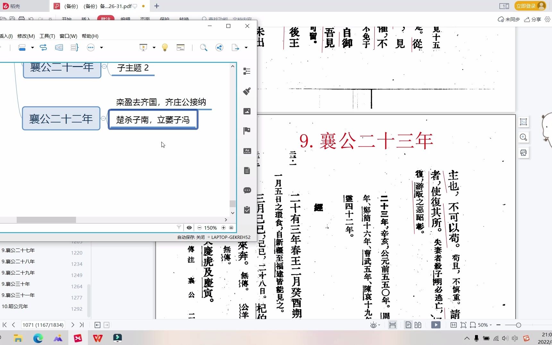The image size is (552, 345).
Task: Click the 立即登录 login button
Action: [x=530, y=6]
